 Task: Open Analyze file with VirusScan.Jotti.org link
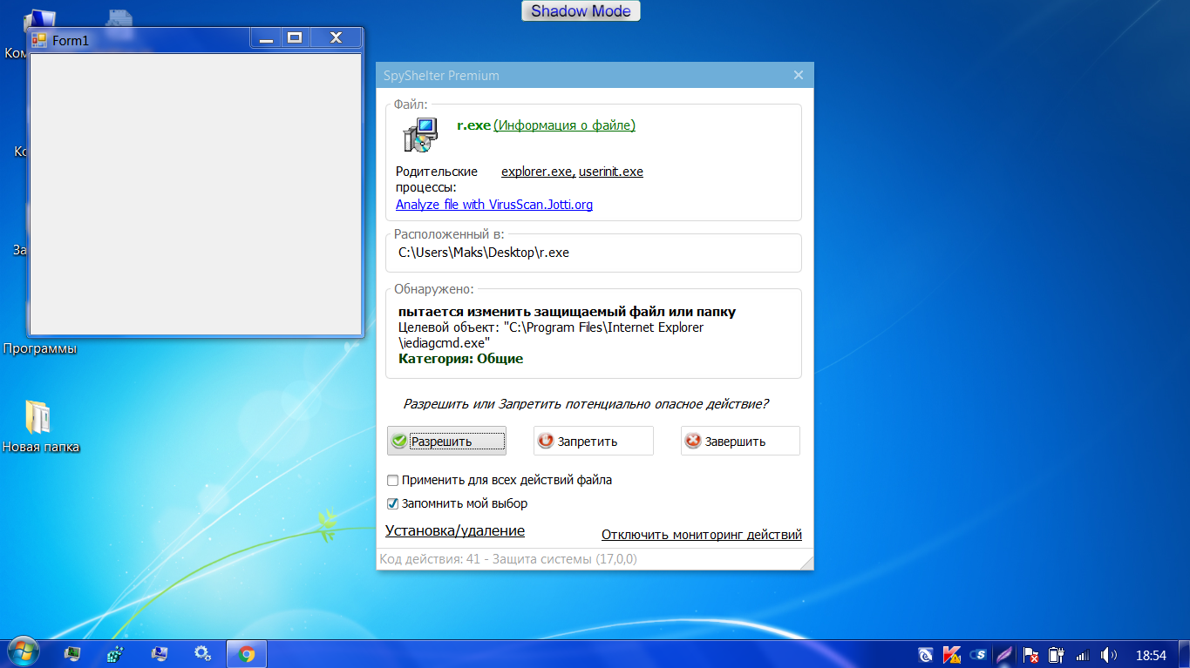click(x=494, y=205)
